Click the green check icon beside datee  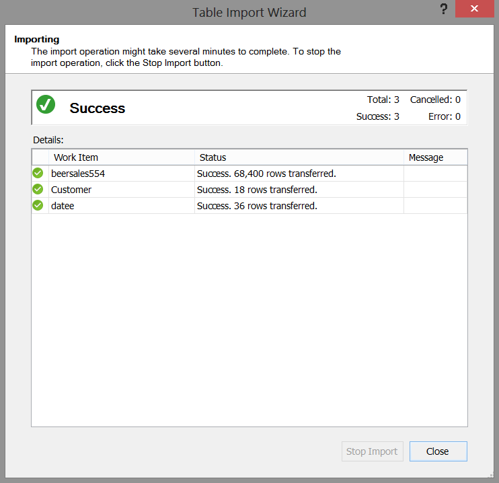pos(38,206)
